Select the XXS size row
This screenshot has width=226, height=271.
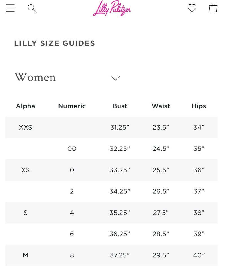[111, 127]
